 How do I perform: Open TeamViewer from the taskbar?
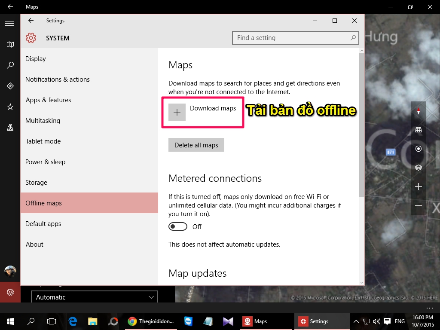click(x=188, y=321)
